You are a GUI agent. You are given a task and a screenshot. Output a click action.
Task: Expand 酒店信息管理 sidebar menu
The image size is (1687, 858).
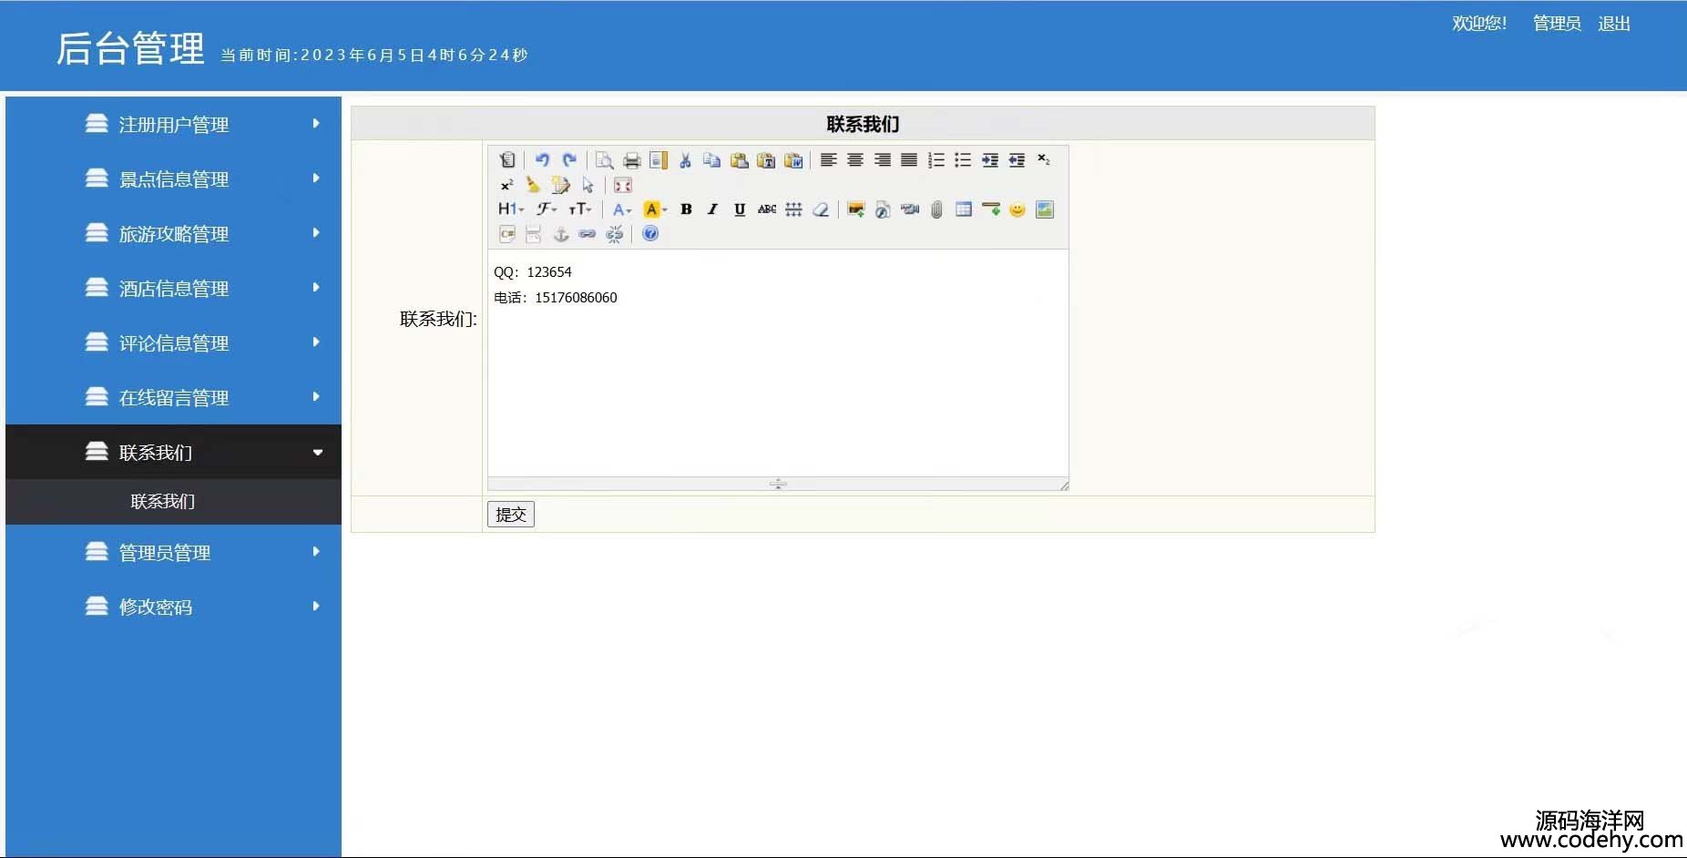pos(173,288)
